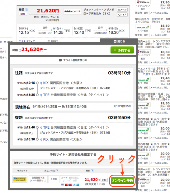
Task: Click the top TransAsia logo in sidebar
Action: coord(143,2)
